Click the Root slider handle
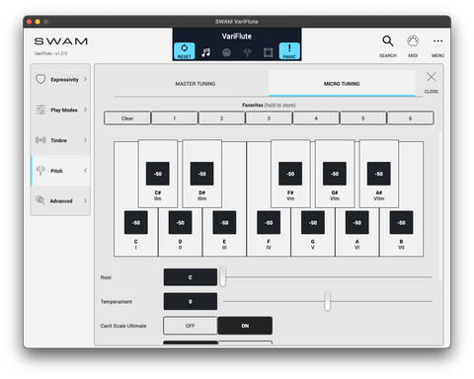 (x=223, y=277)
